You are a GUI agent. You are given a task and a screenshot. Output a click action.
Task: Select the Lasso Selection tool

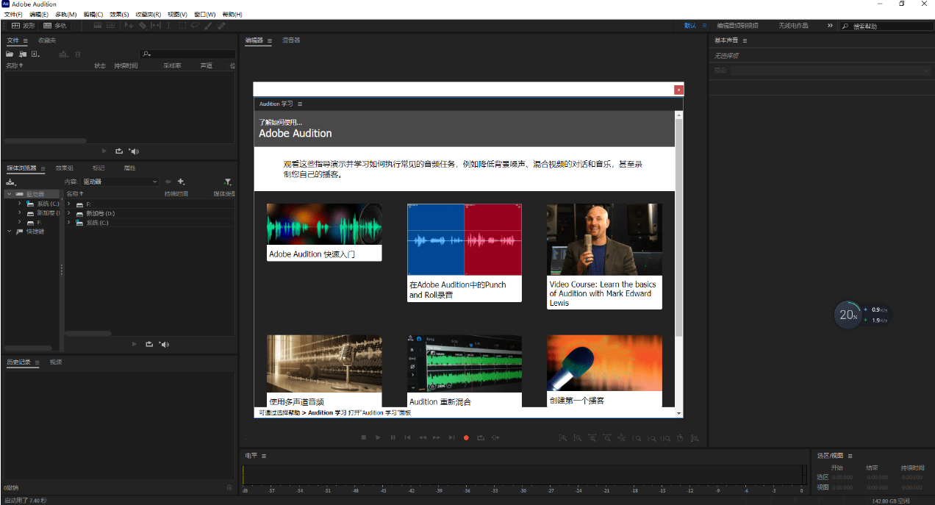196,25
